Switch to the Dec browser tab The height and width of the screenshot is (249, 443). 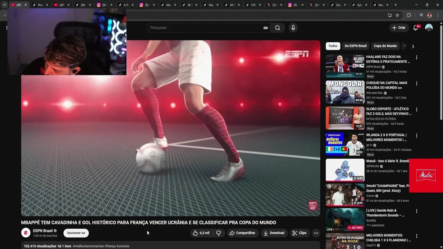[337, 5]
